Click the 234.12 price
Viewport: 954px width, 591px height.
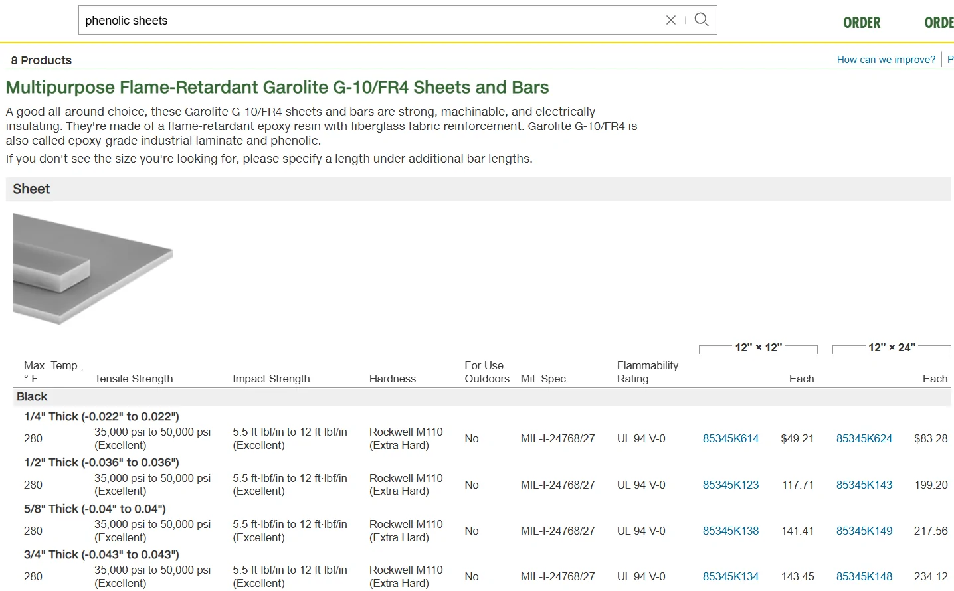[x=931, y=577]
